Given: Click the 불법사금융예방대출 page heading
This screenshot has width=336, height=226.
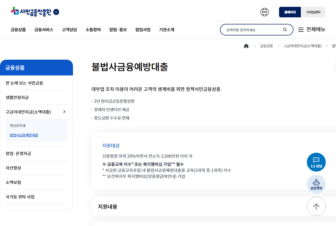Looking at the screenshot, I should pyautogui.click(x=130, y=67).
